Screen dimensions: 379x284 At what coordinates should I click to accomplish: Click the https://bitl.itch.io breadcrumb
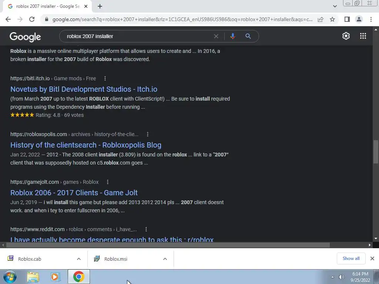pyautogui.click(x=30, y=78)
